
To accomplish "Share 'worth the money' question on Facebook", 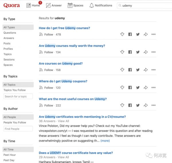I will pyautogui.click(x=130, y=52).
